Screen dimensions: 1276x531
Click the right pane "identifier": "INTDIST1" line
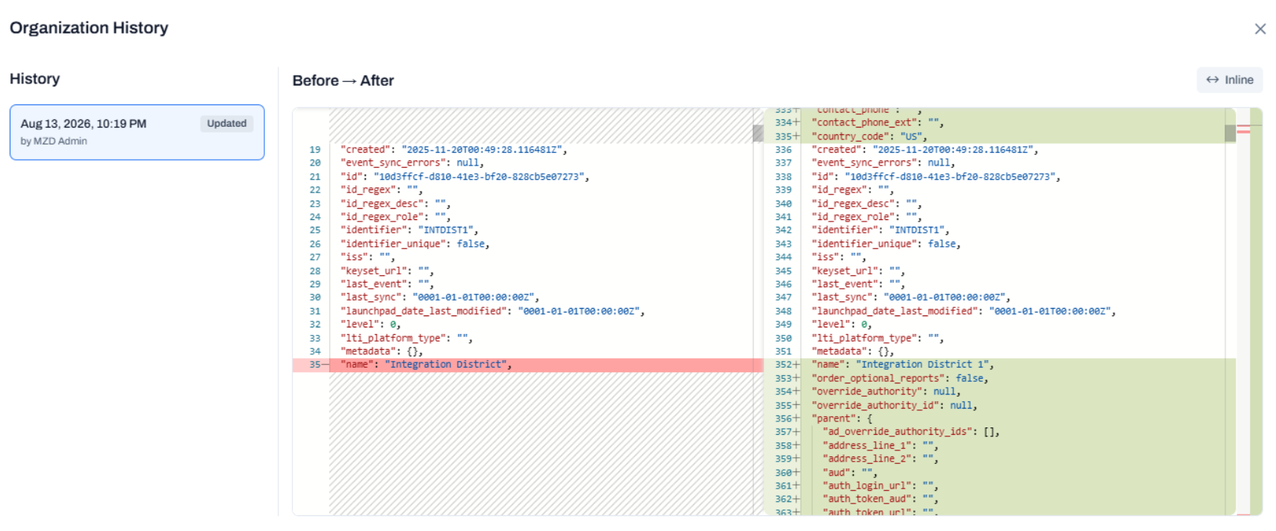880,230
